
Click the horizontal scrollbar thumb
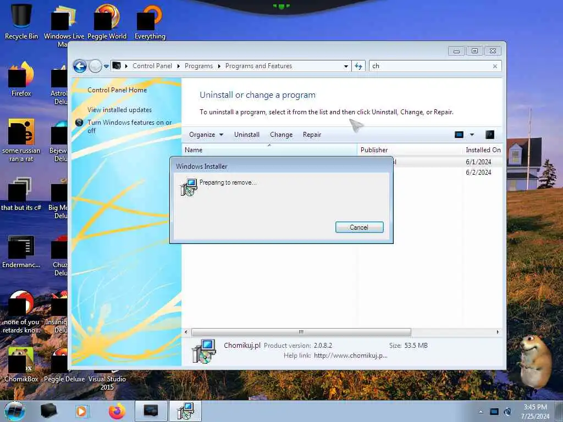coord(301,332)
